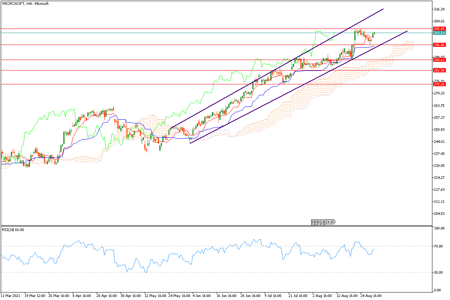Image resolution: width=450 pixels, height=300 pixels.
Task: Click the 11 Mar 2021 date label
Action: coord(10,295)
